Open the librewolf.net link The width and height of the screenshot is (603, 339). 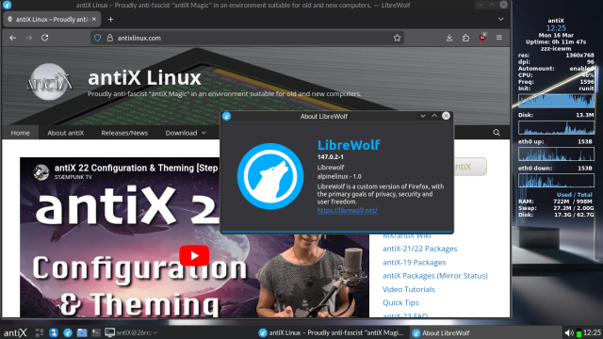pyautogui.click(x=347, y=210)
